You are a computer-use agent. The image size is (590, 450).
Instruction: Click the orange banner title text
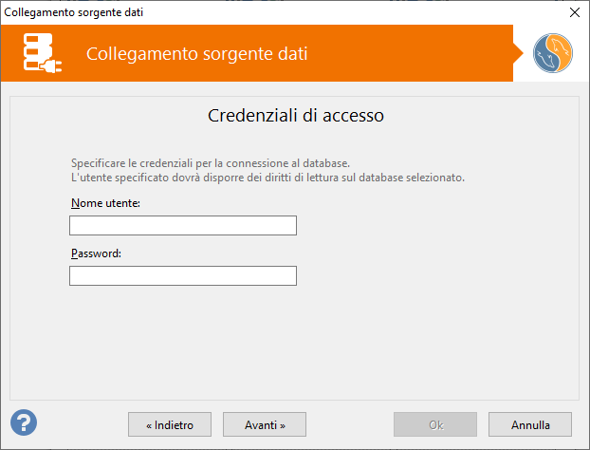point(196,53)
